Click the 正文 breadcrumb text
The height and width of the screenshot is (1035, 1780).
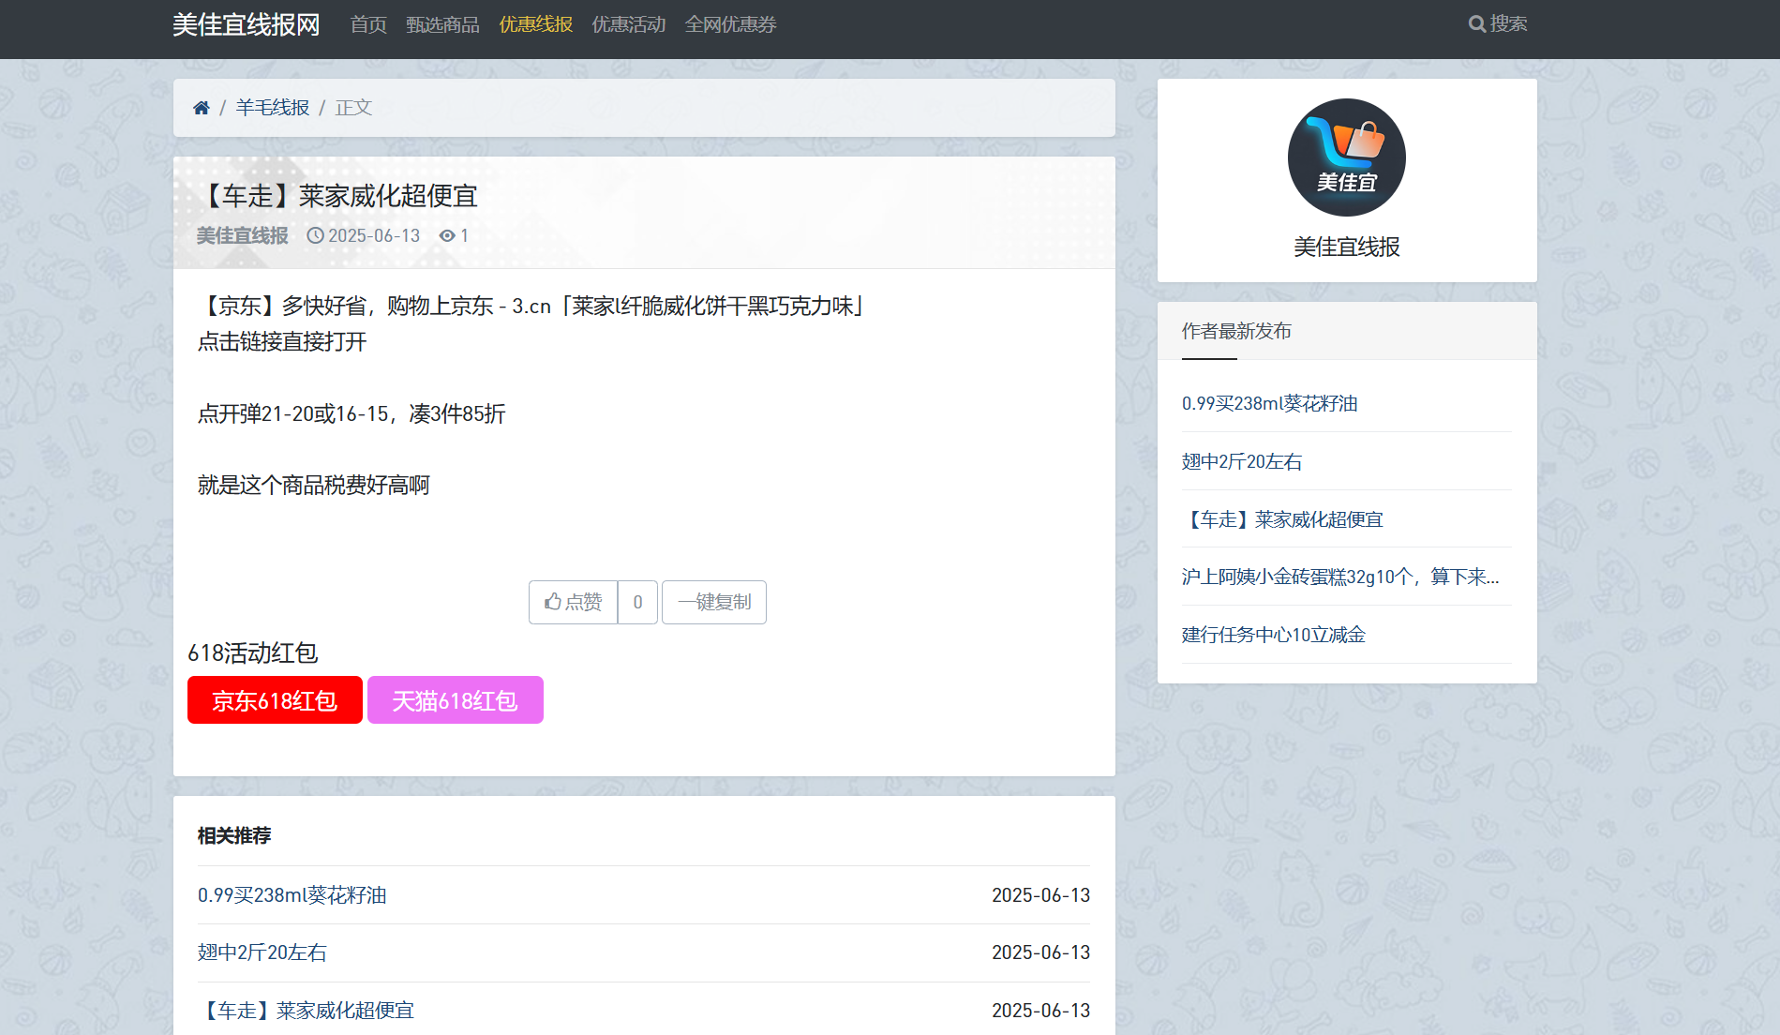(x=353, y=108)
